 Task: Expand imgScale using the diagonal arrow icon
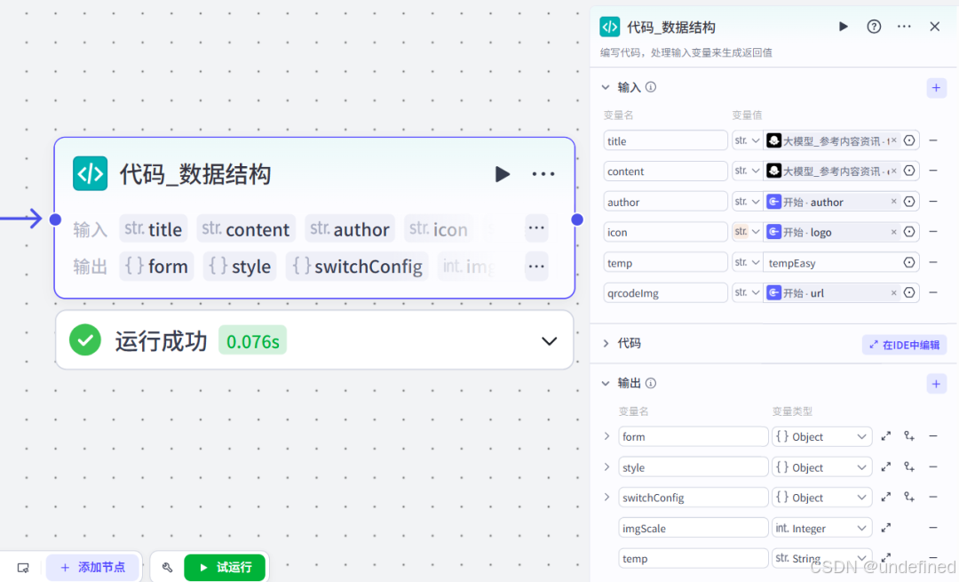point(885,527)
